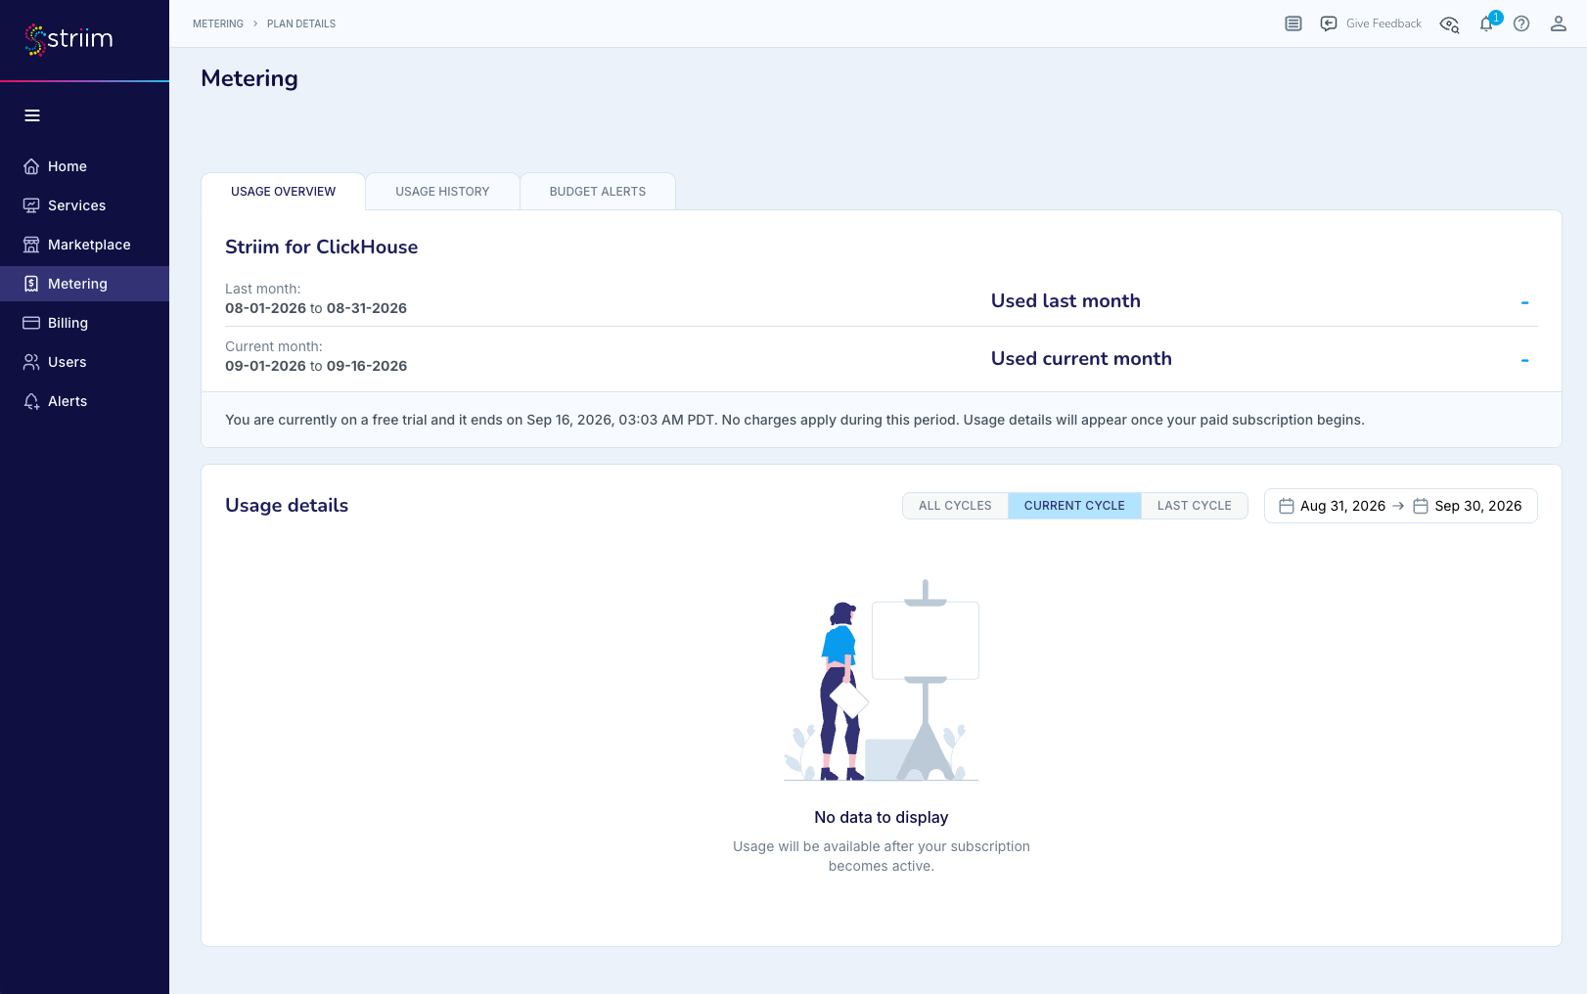
Task: Open the user account profile icon
Action: (x=1559, y=23)
